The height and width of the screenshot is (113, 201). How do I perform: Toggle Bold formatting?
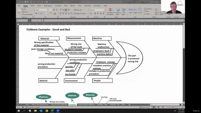(x=36, y=13)
